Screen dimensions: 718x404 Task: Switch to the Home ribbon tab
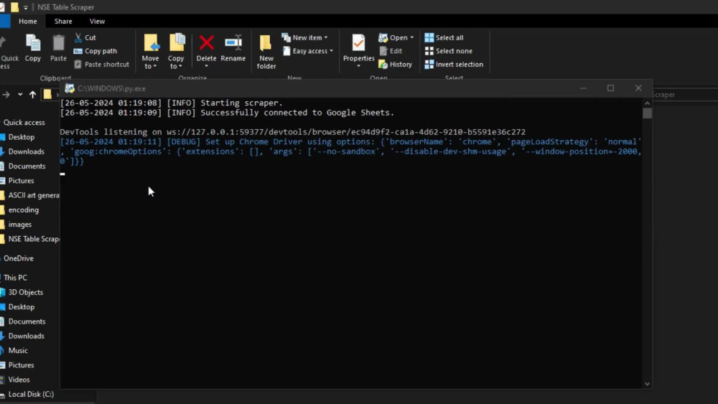click(x=28, y=21)
